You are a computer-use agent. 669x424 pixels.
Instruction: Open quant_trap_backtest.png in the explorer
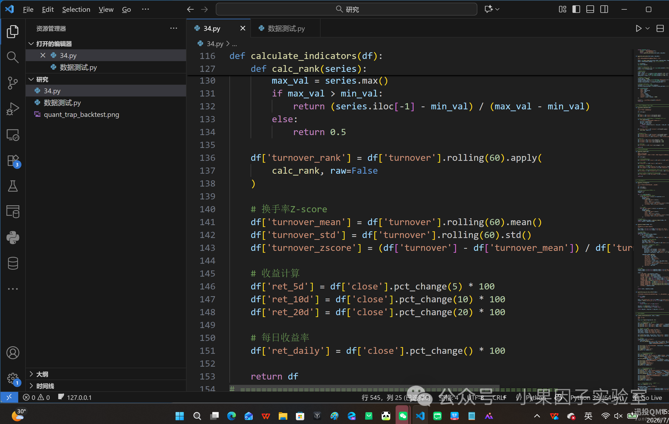[x=81, y=114]
